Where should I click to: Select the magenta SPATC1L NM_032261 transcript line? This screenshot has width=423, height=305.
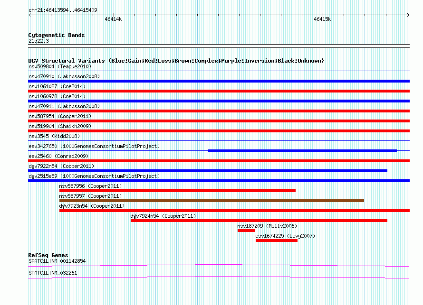pos(219,277)
